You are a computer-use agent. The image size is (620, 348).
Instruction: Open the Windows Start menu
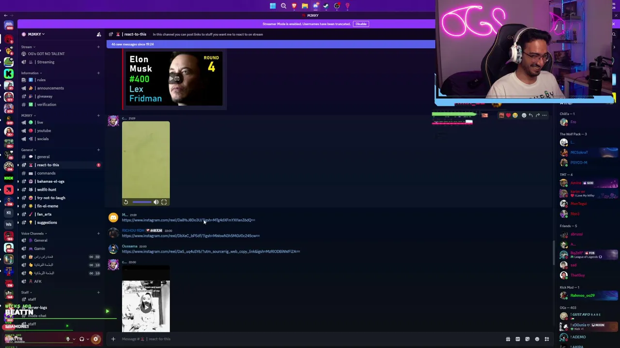273,6
